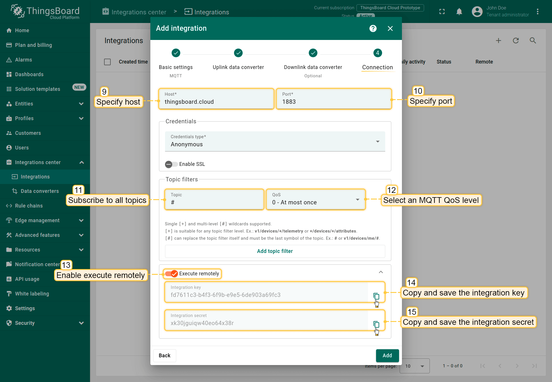Click the plus icon to add integration
The height and width of the screenshot is (382, 552).
(x=499, y=41)
